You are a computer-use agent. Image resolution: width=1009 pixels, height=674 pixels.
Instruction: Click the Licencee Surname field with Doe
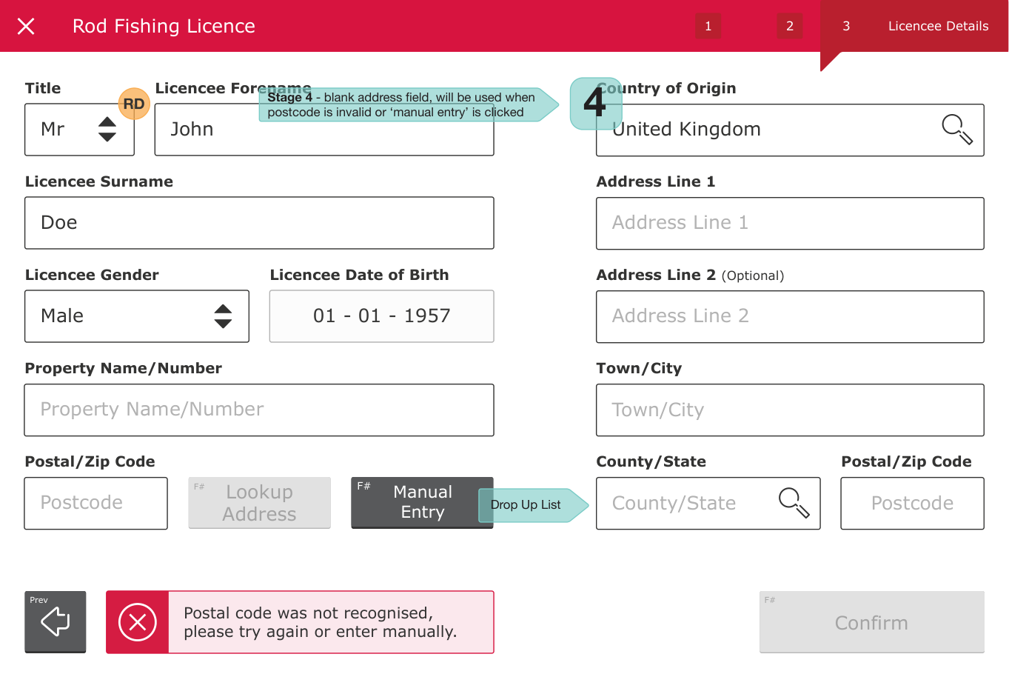click(259, 223)
